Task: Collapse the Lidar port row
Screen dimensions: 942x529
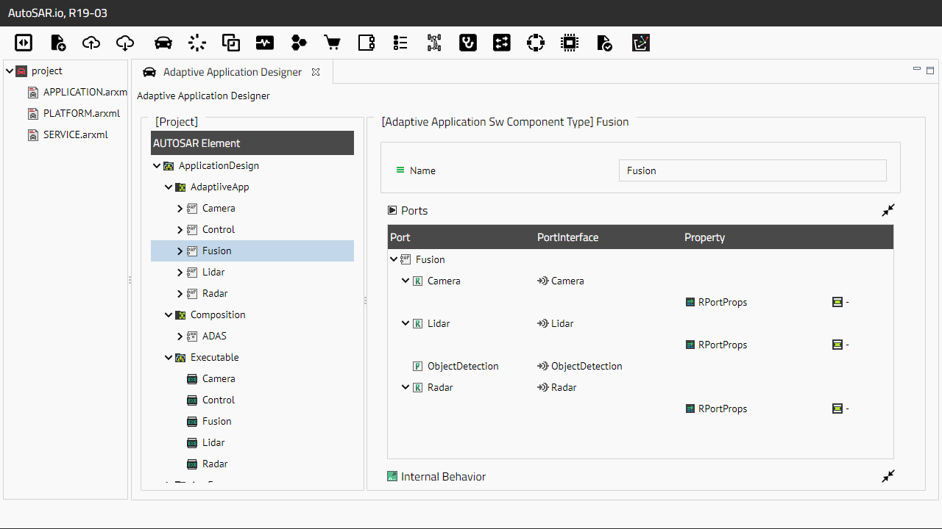Action: (x=406, y=323)
